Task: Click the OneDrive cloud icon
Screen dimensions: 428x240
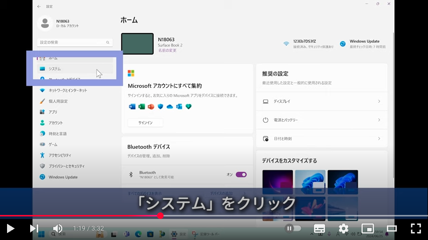Action: pyautogui.click(x=170, y=106)
